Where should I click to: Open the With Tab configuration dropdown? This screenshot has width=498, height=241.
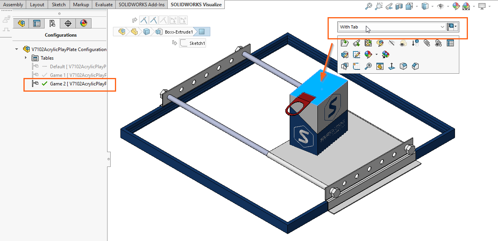pos(442,27)
